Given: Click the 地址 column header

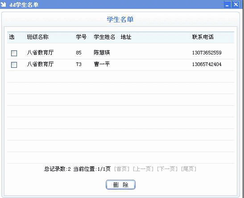Looking at the screenshot, I should 126,37.
